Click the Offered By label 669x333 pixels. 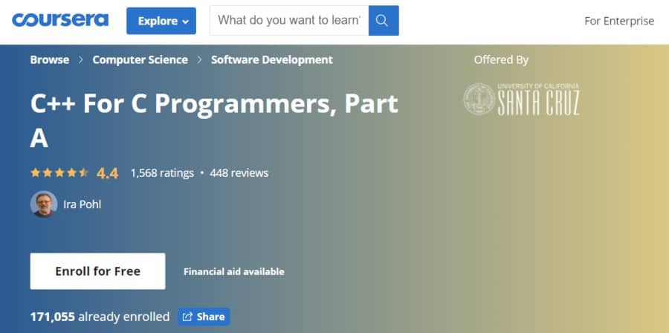501,60
